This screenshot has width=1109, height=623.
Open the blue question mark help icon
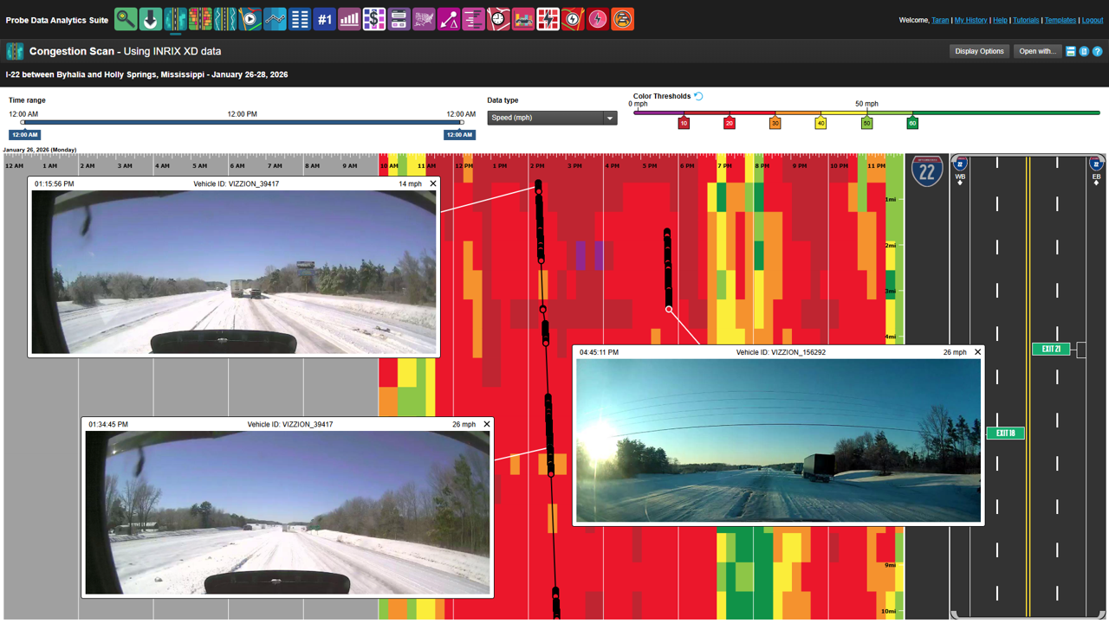(x=1097, y=52)
